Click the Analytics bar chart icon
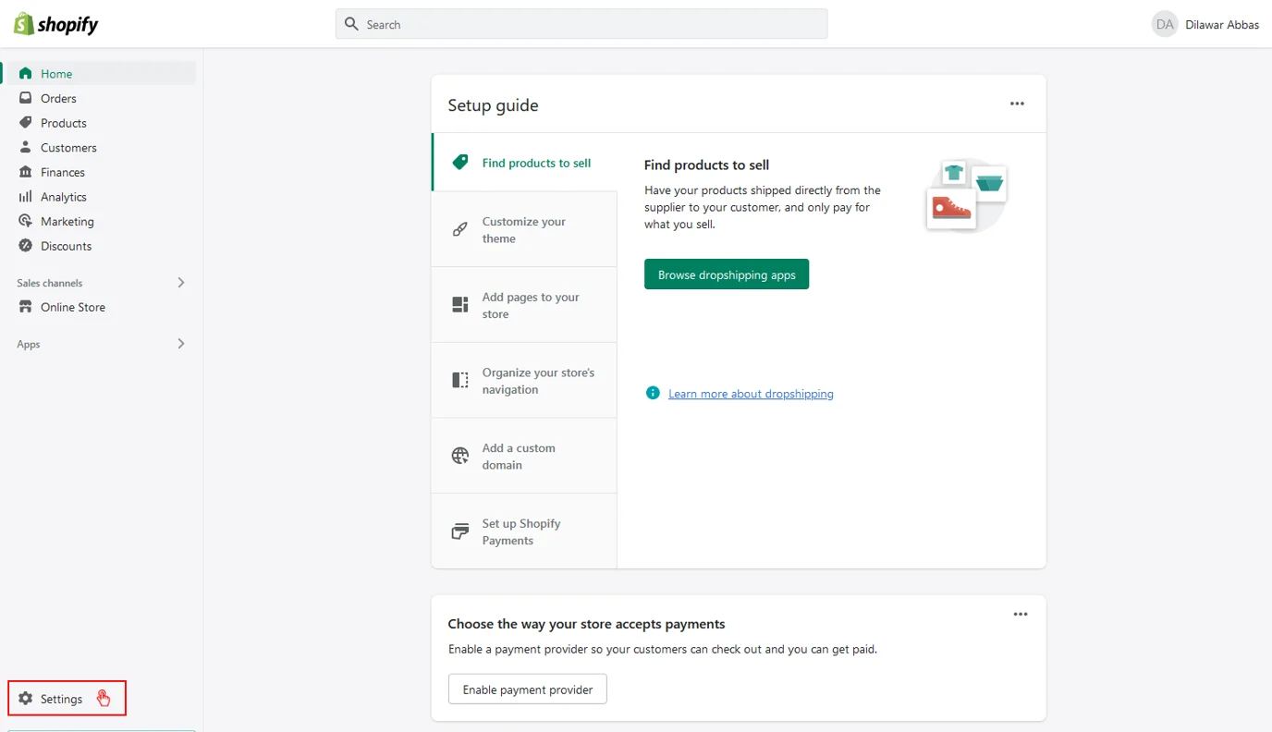Image resolution: width=1272 pixels, height=732 pixels. 26,197
